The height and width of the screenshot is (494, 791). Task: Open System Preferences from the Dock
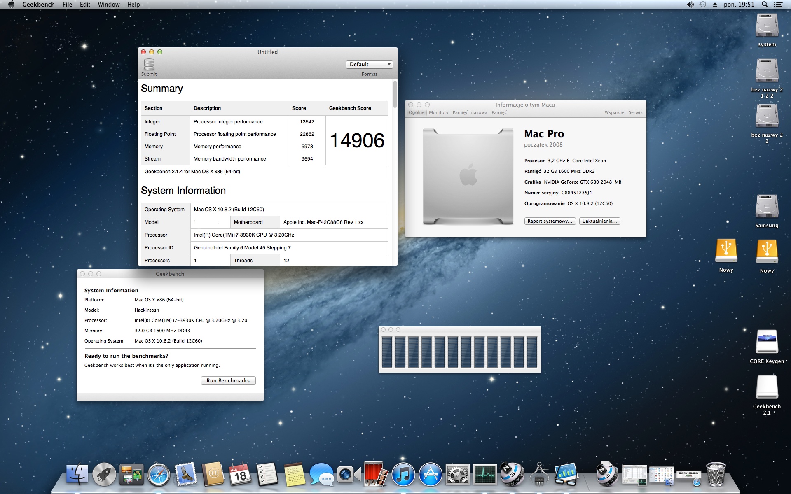coord(458,474)
